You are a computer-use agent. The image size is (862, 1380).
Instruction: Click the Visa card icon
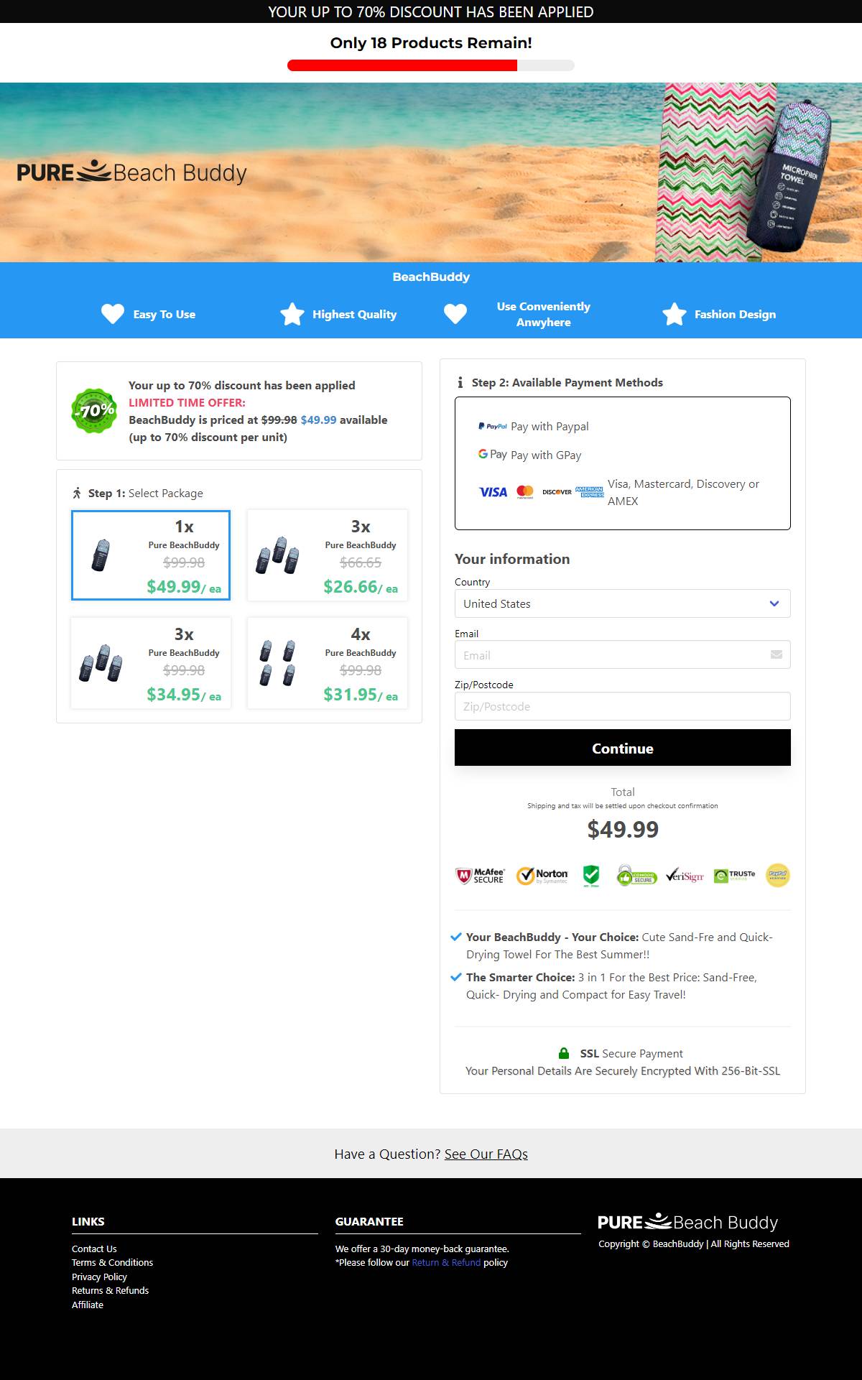click(x=493, y=492)
